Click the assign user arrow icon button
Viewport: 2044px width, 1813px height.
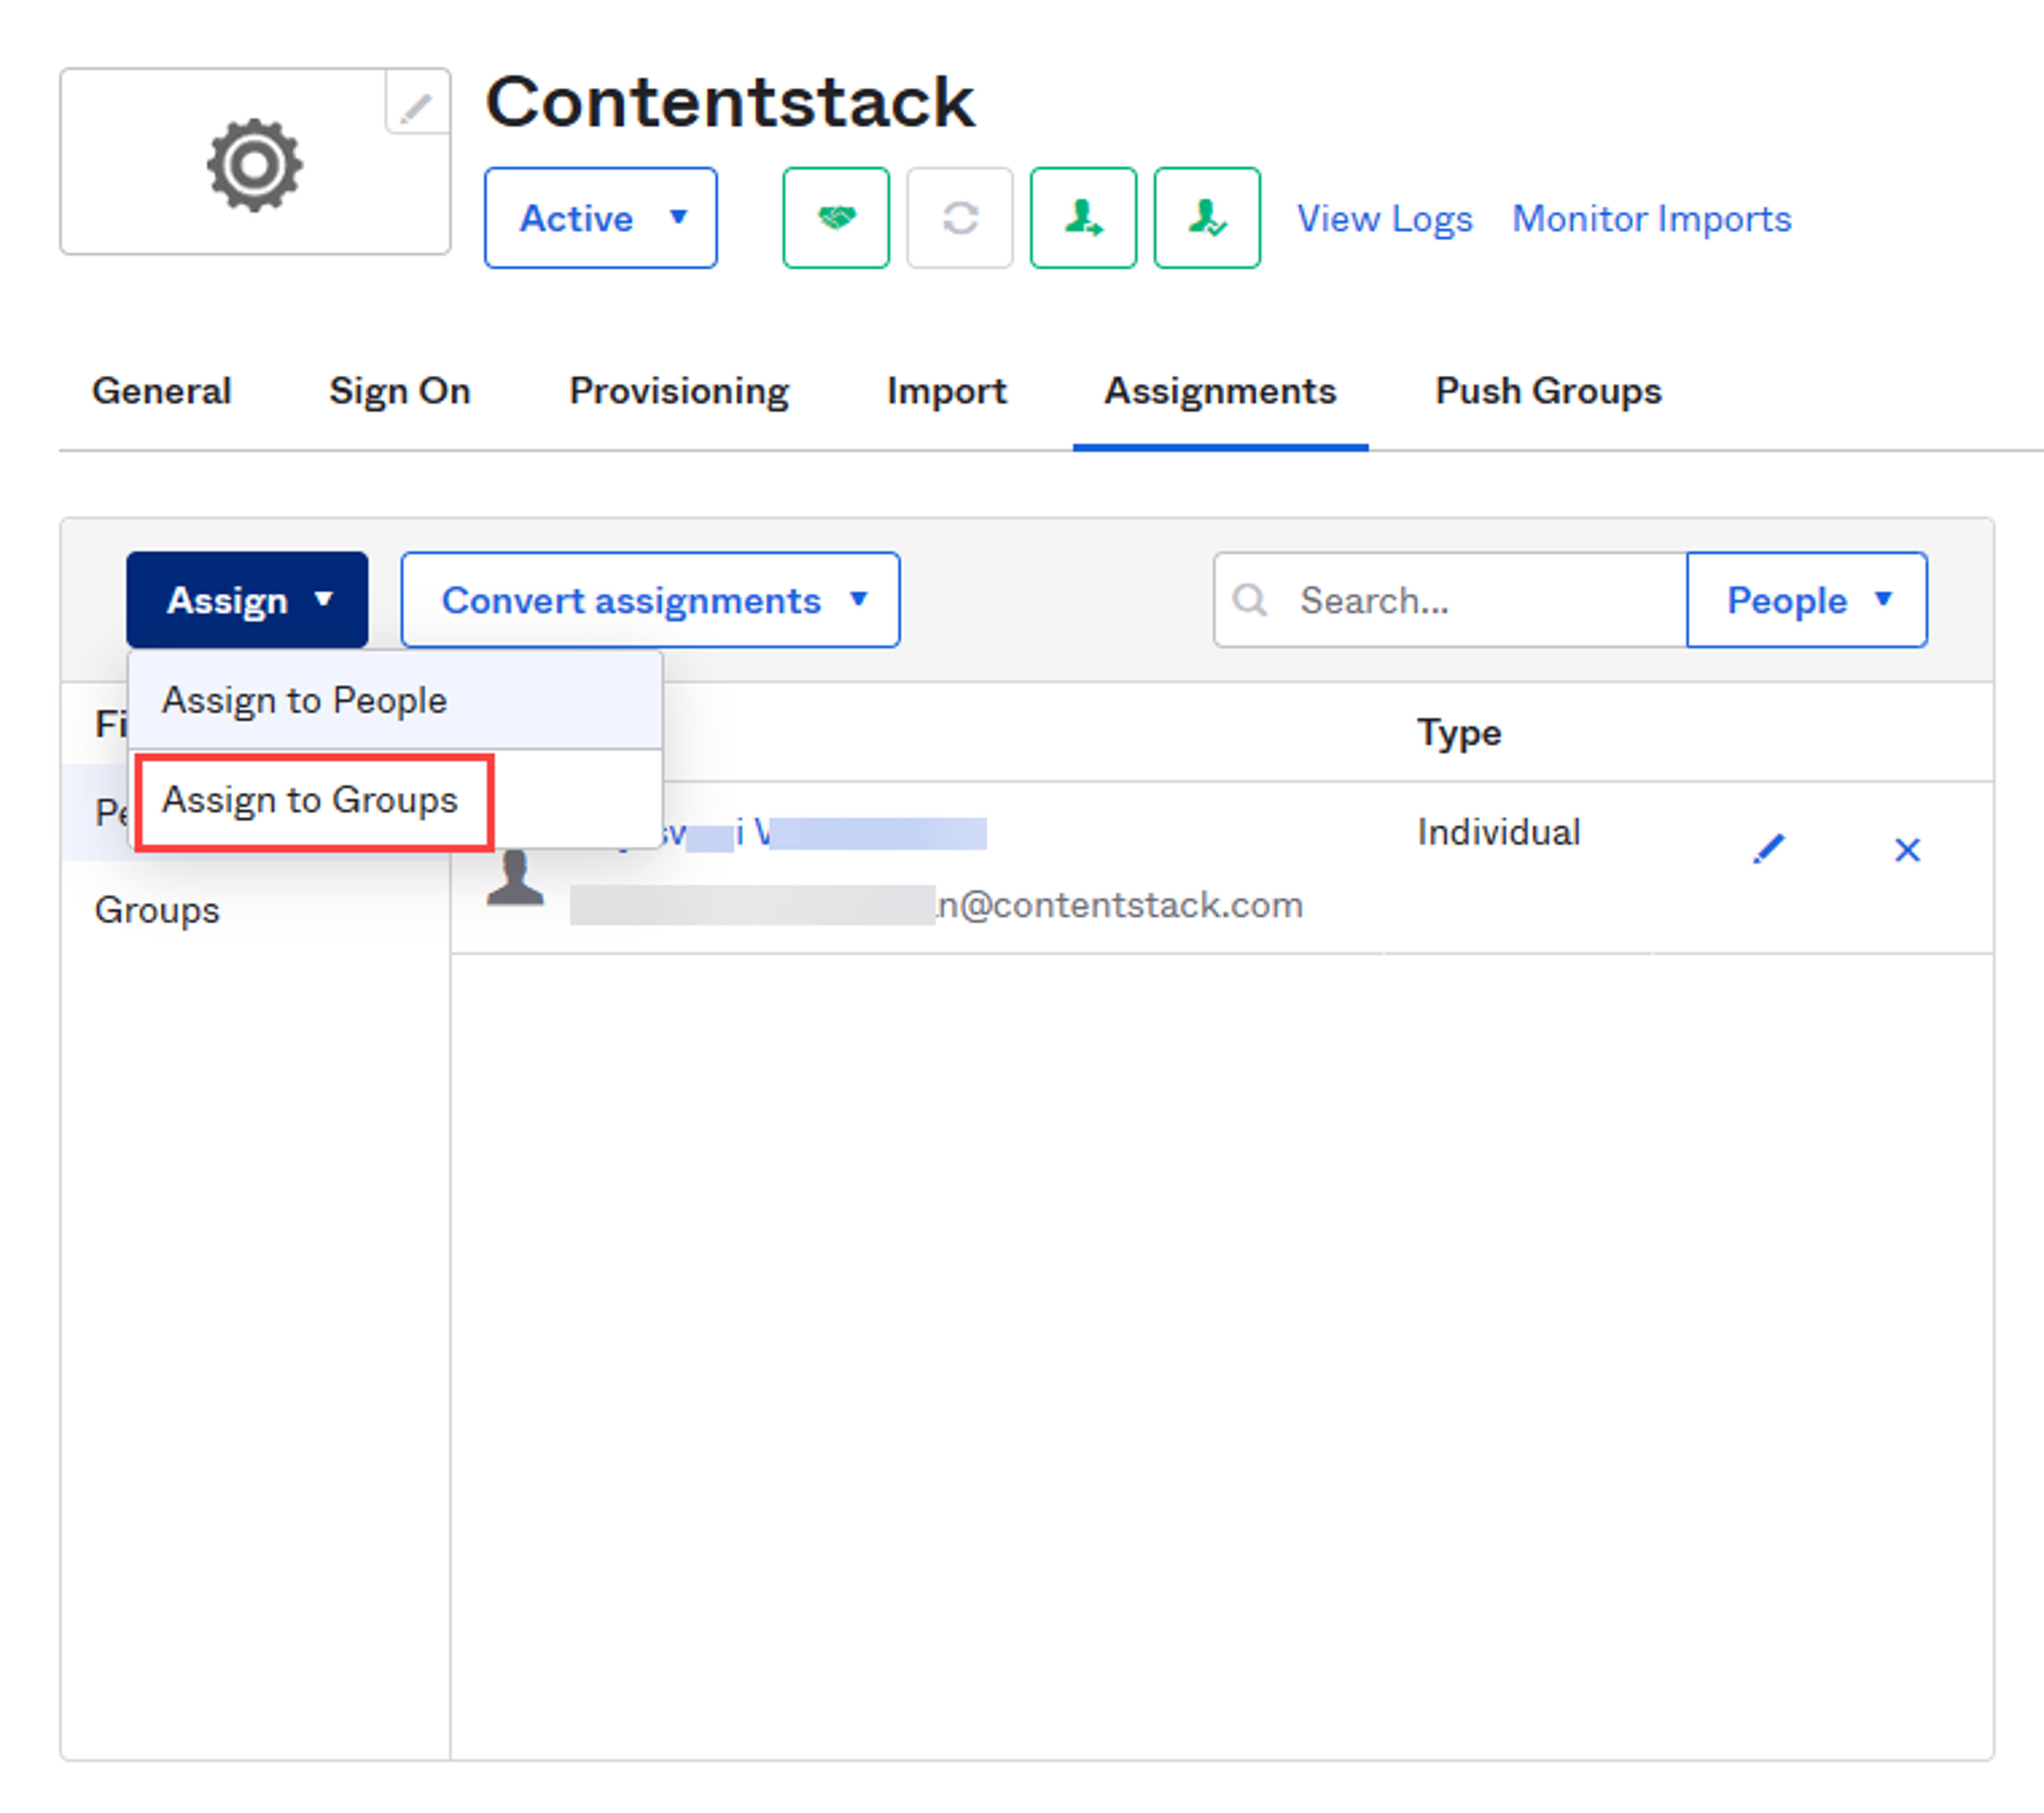(1084, 218)
